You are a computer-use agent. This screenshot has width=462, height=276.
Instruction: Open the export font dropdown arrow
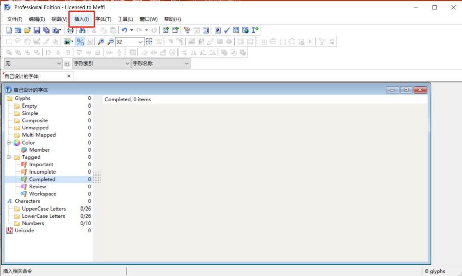pos(60,30)
